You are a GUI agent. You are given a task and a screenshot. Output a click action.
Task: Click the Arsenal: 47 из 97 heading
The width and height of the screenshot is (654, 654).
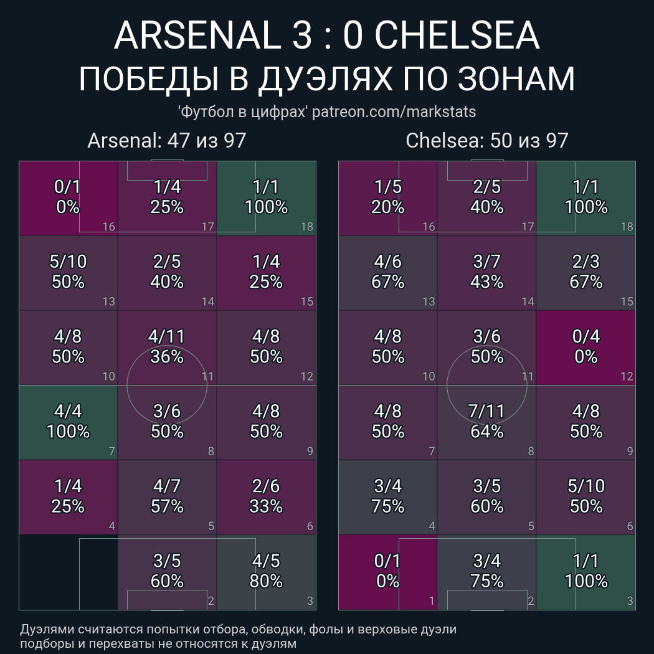pos(167,141)
